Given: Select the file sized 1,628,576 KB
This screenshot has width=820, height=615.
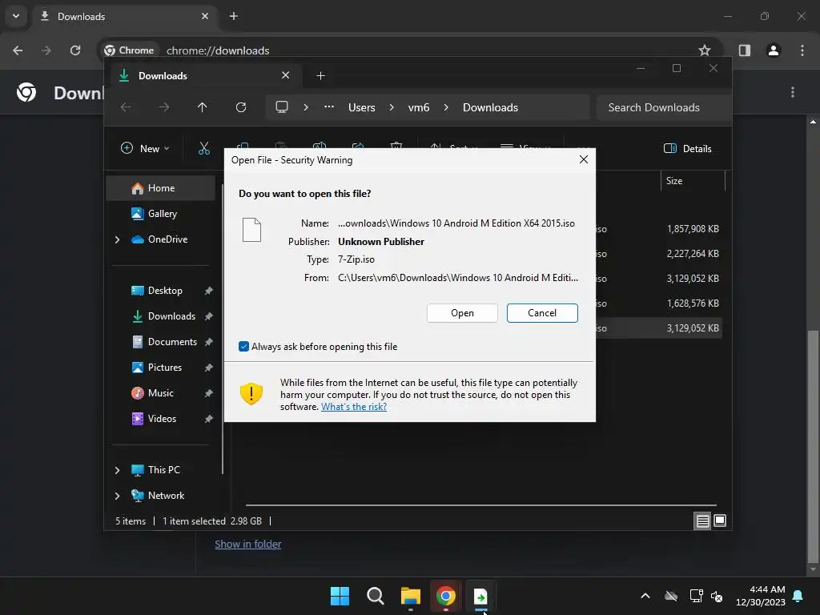Looking at the screenshot, I should tap(693, 303).
